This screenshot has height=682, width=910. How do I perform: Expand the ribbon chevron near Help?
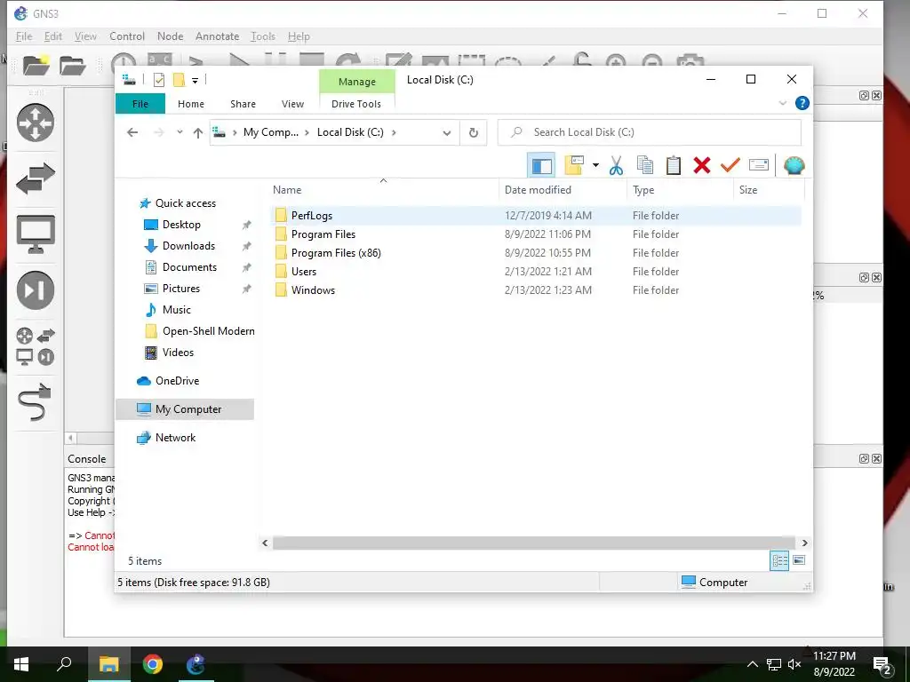pyautogui.click(x=782, y=103)
